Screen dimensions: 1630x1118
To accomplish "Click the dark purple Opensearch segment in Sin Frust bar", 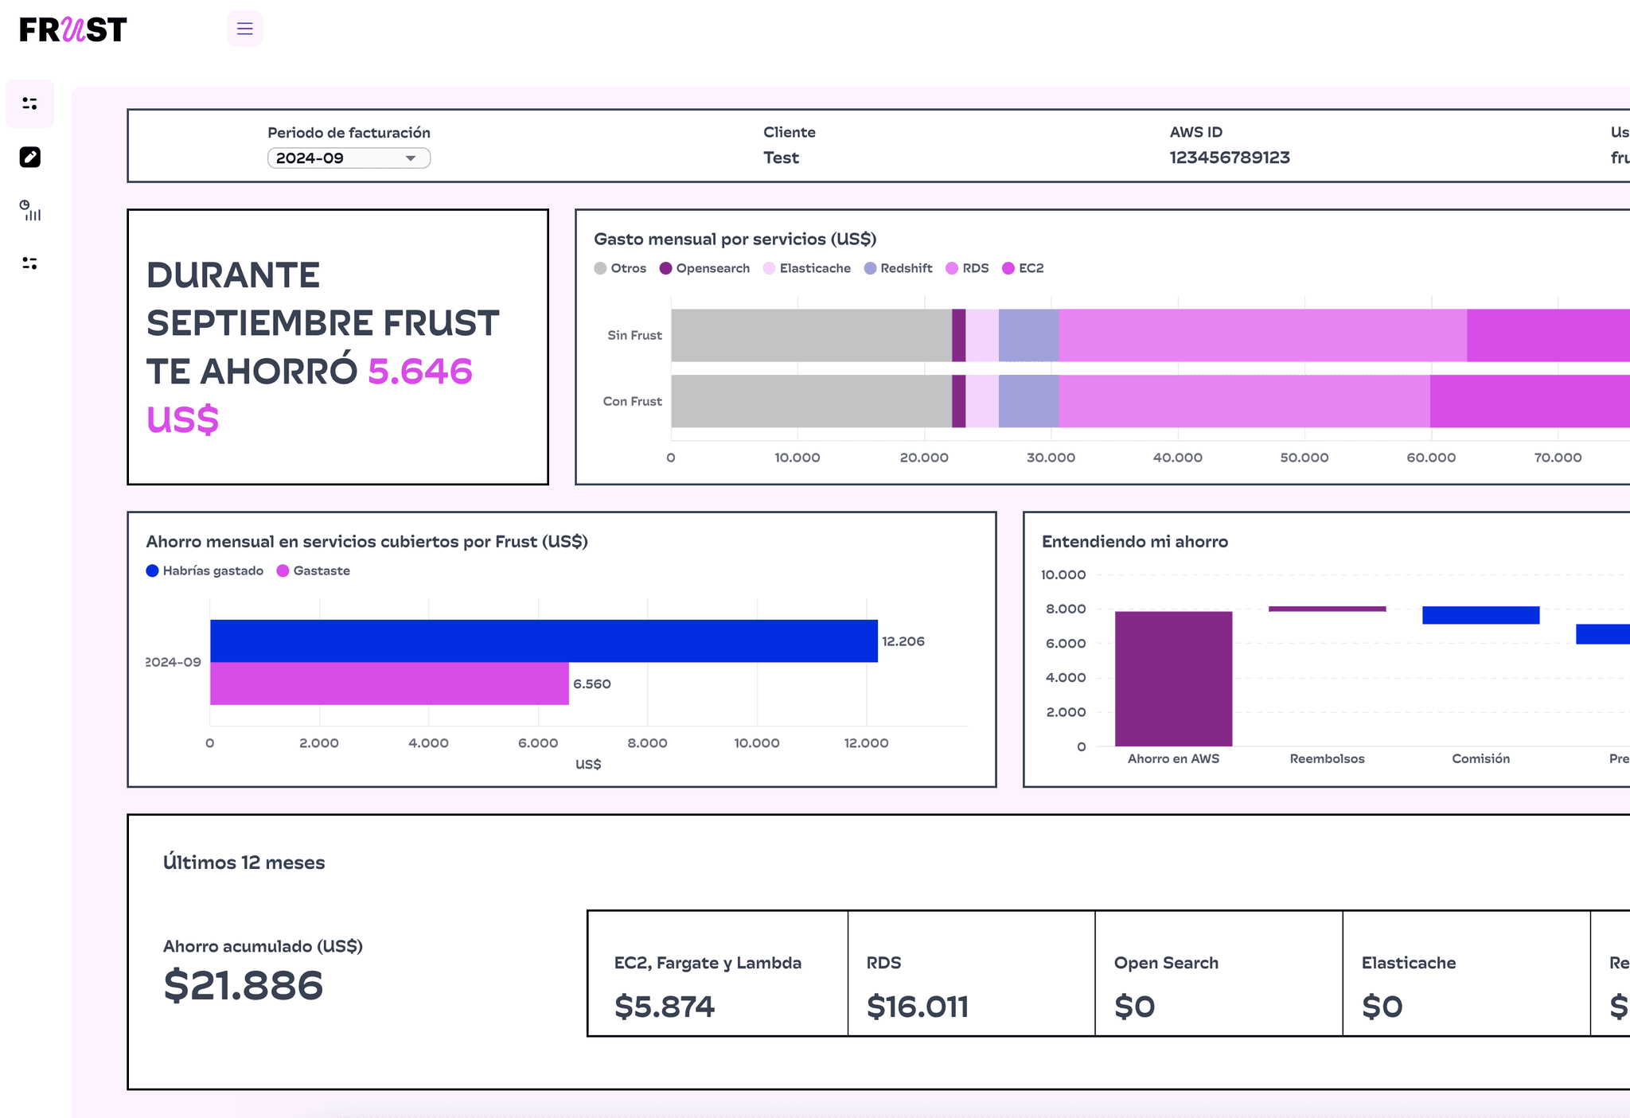I will point(958,335).
